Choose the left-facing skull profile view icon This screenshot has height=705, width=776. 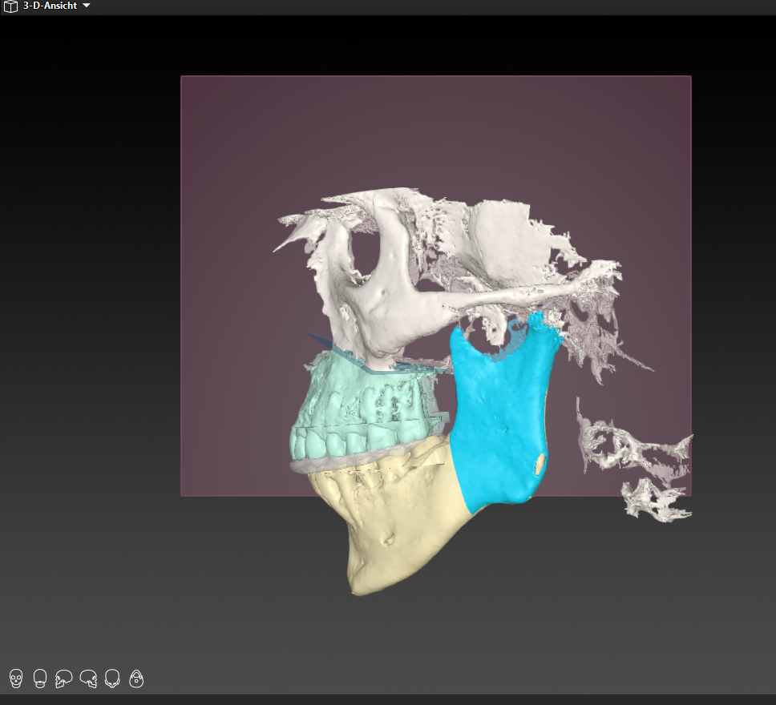coord(64,679)
